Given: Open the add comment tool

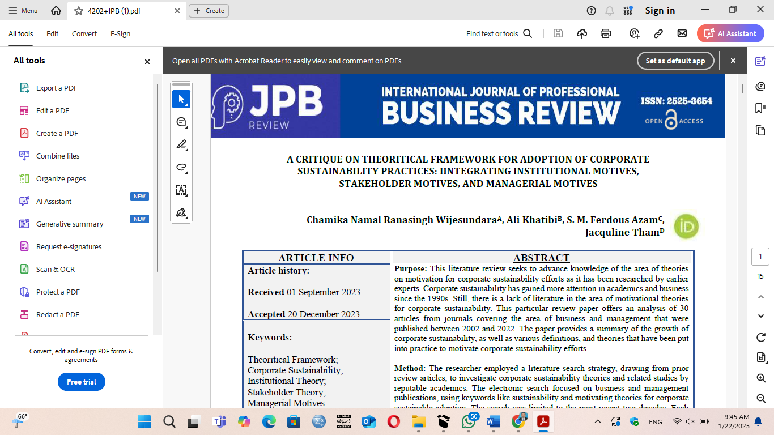Looking at the screenshot, I should [181, 122].
